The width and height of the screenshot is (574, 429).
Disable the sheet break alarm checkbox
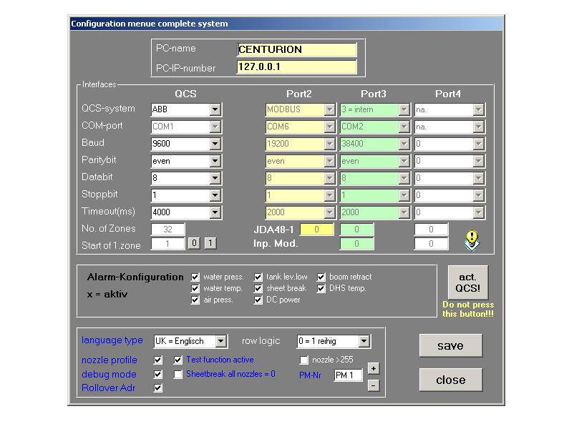pyautogui.click(x=258, y=288)
